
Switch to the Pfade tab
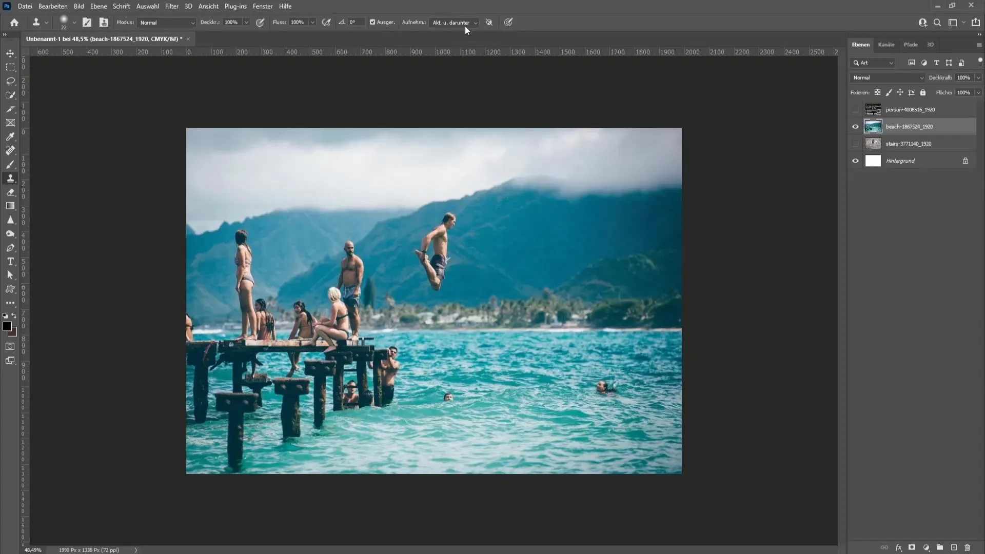[911, 44]
